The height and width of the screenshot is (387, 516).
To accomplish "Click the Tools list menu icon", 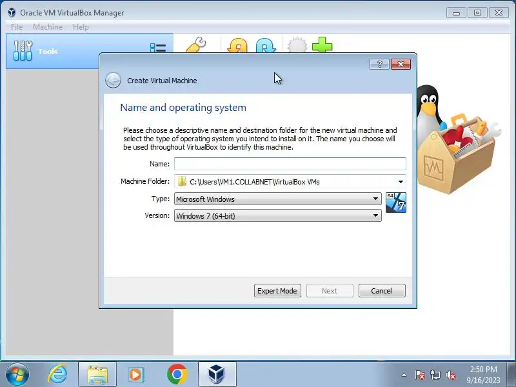I will (x=158, y=48).
